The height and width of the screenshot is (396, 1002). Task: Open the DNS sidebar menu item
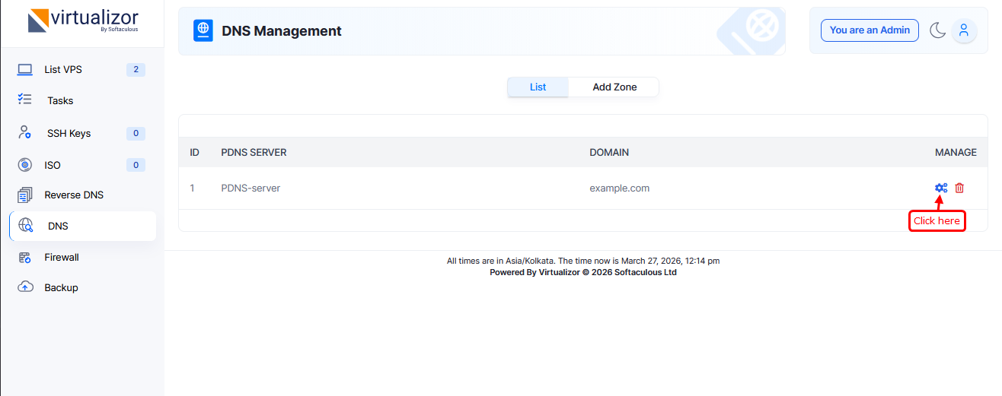click(x=58, y=226)
